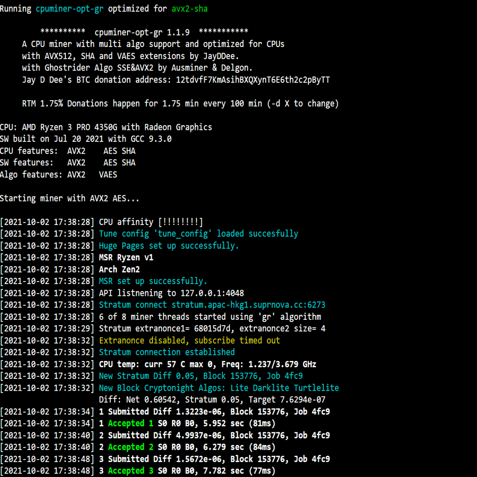Click 'VAES' in the Algo features line
Screen dimensions: 477x477
pyautogui.click(x=108, y=175)
